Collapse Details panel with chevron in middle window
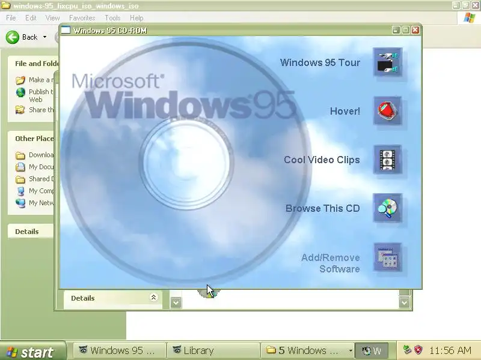Screen dimensions: 481x360 [153, 297]
